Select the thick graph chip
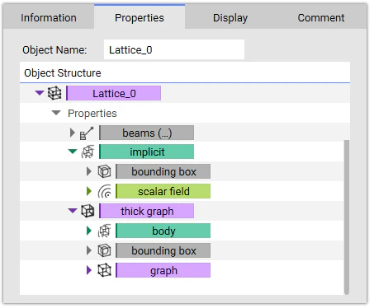The height and width of the screenshot is (308, 374). (146, 211)
